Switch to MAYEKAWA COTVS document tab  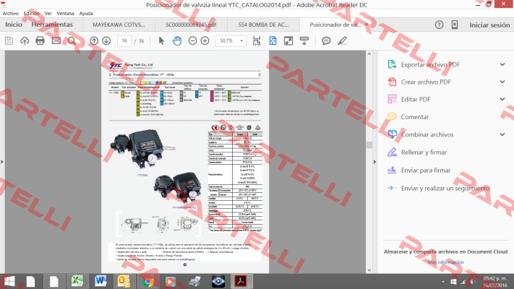coord(119,25)
